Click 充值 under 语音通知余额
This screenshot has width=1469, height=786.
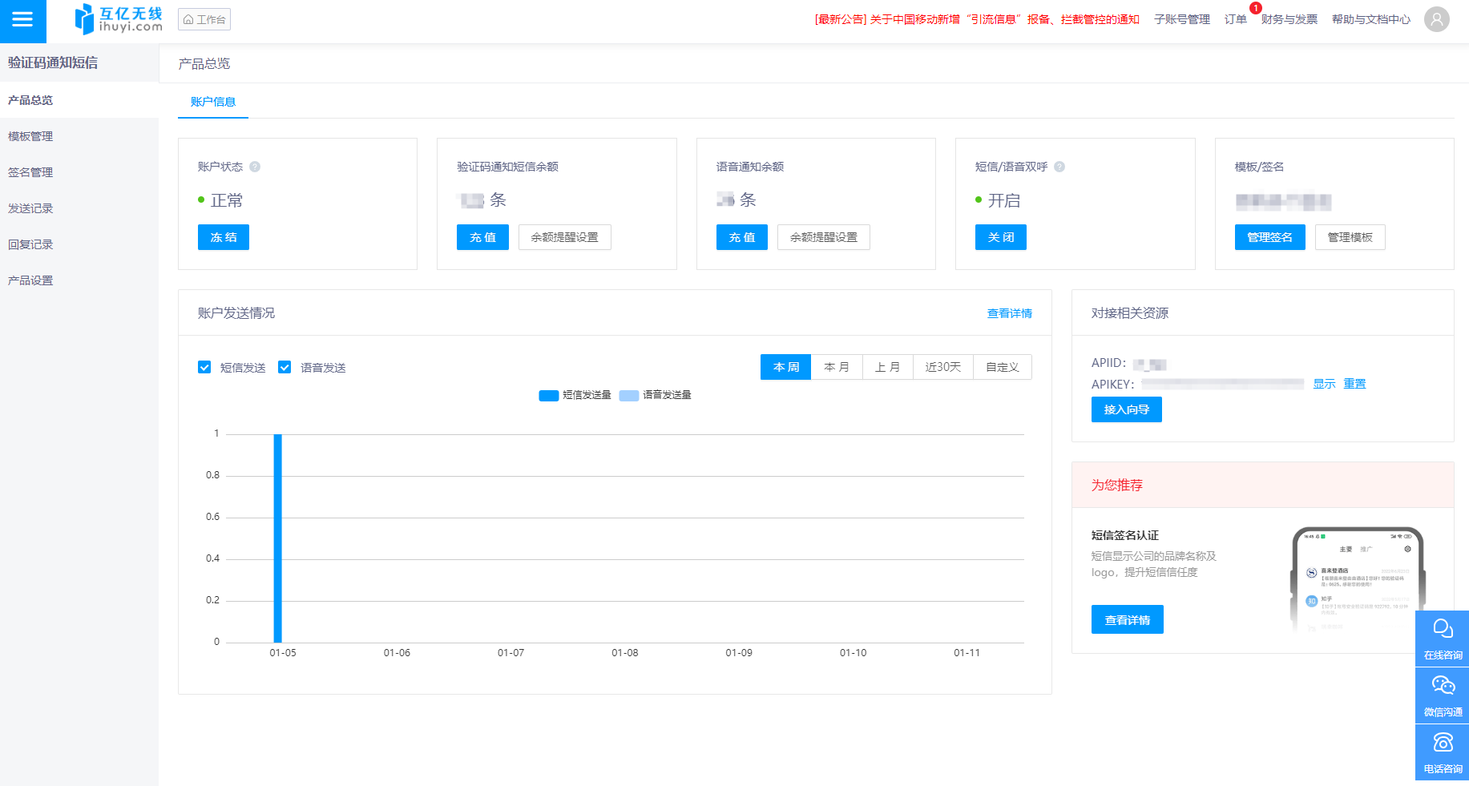point(742,237)
